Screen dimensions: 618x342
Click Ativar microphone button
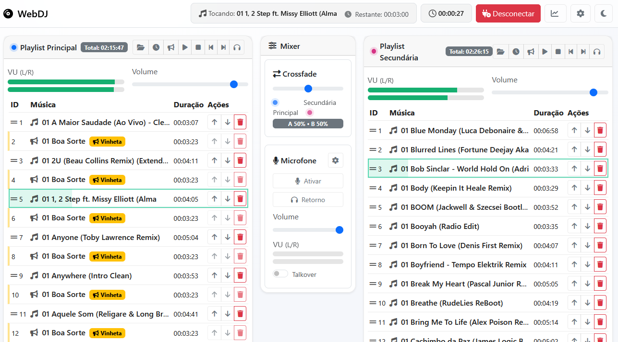click(308, 181)
